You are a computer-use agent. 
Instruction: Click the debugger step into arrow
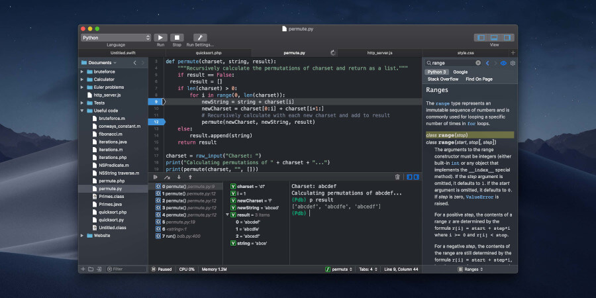point(179,177)
